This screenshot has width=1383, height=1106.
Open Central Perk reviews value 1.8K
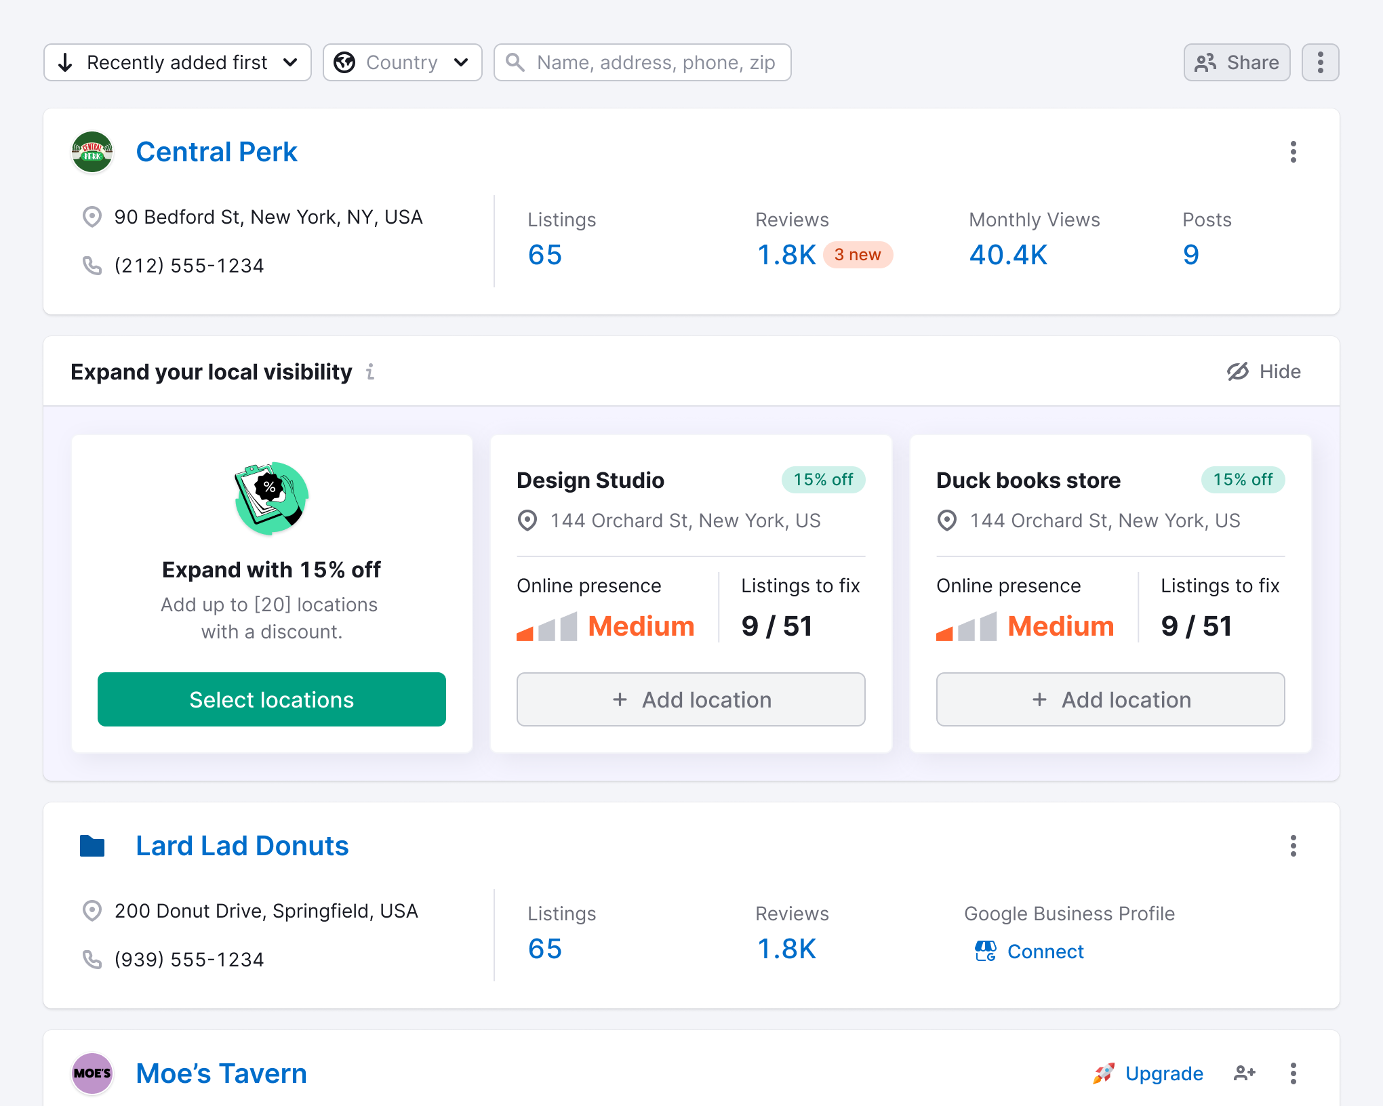786,255
